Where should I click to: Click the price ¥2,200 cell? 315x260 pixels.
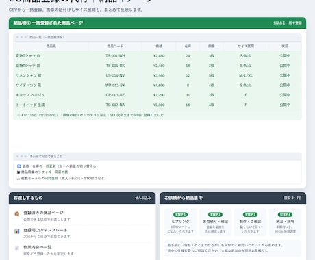tap(159, 95)
